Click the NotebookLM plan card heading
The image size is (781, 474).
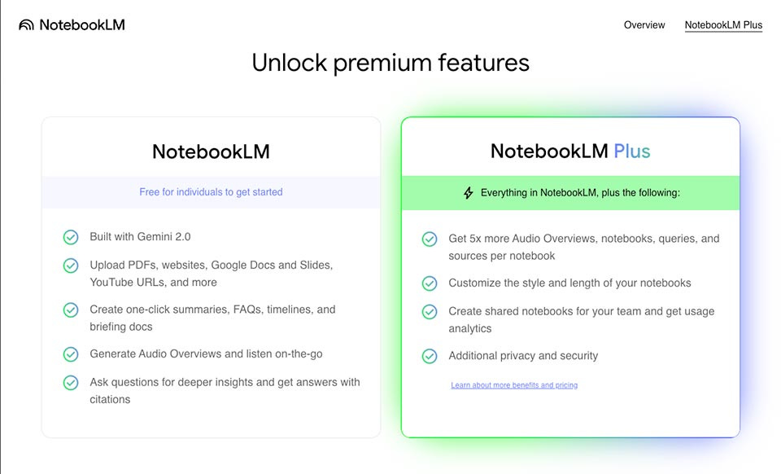coord(211,151)
